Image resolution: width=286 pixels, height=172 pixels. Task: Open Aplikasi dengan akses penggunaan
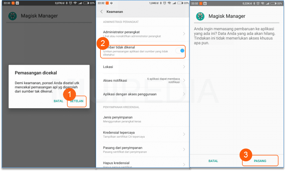tap(143, 94)
